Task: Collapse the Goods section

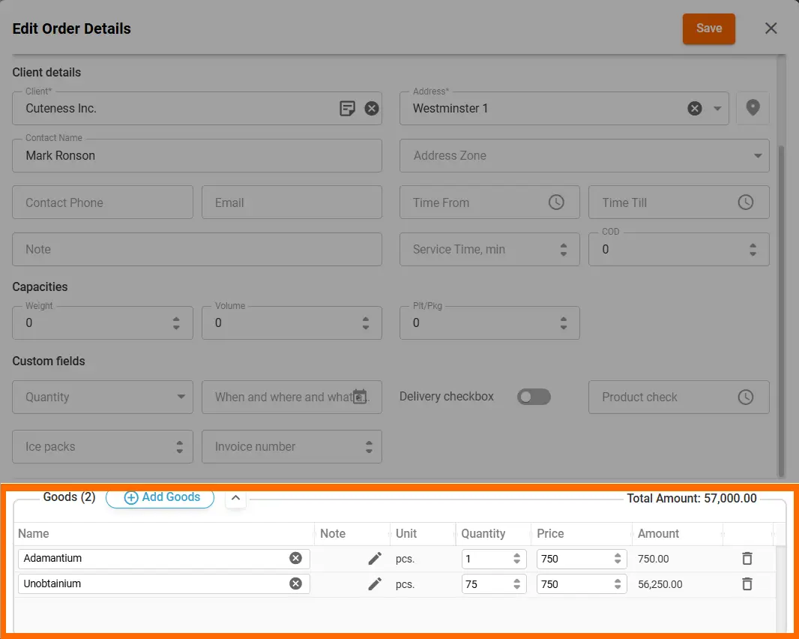Action: (235, 497)
